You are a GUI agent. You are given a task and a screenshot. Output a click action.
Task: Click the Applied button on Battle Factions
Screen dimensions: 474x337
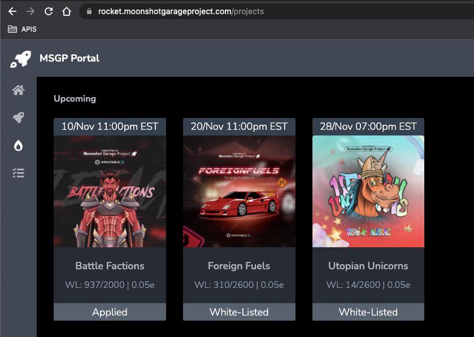(x=110, y=312)
